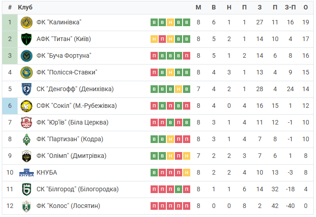Click the FC Kolos Losiatyn emblem

(x=27, y=206)
